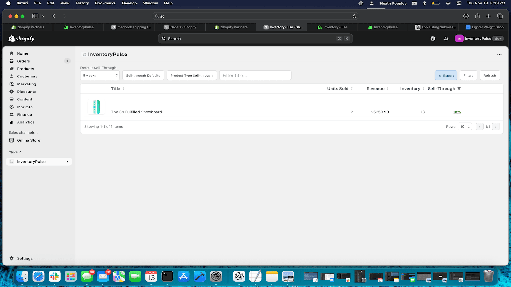Image resolution: width=511 pixels, height=287 pixels.
Task: Show Safari tab overview icon
Action: coord(500,16)
